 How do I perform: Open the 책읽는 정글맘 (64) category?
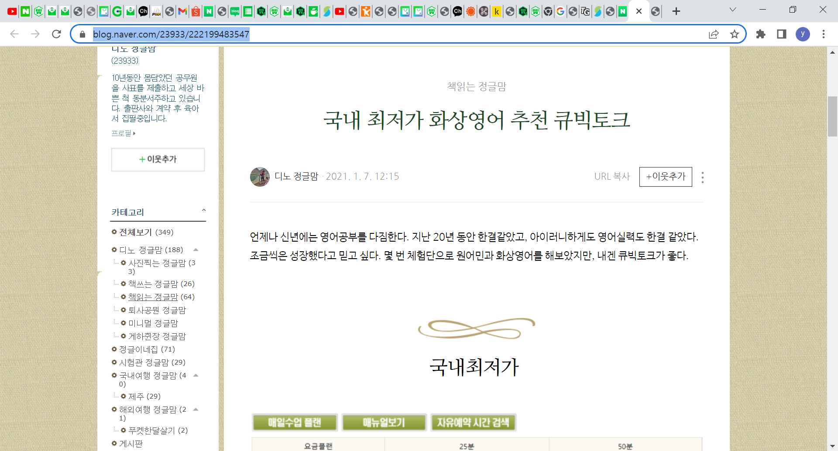(x=153, y=297)
